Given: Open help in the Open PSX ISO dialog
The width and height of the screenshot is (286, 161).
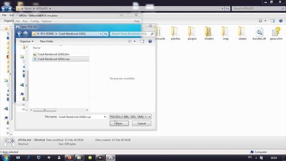Looking at the screenshot, I should click(150, 42).
